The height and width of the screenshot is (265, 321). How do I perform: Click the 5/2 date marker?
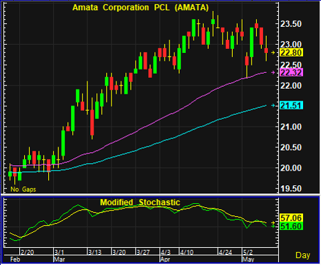pyautogui.click(x=248, y=252)
